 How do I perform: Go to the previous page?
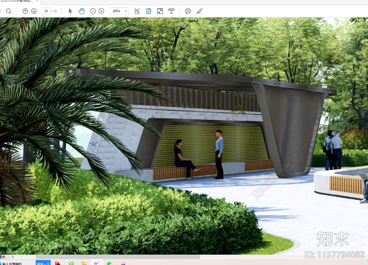25,11
